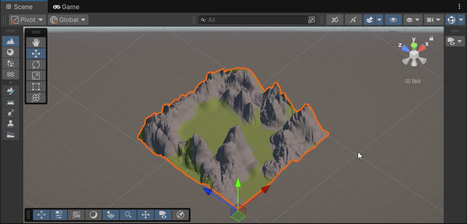The image size is (467, 224).
Task: Select the Materials Mode sphere icon in terrain tools
Action: [x=11, y=52]
